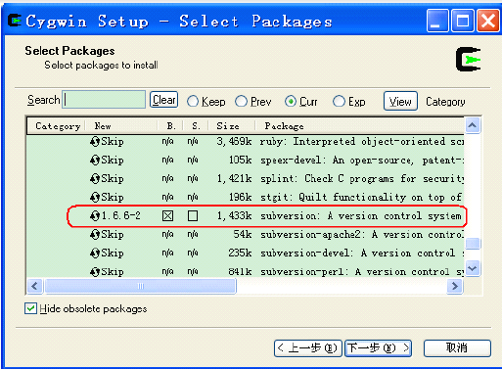The width and height of the screenshot is (502, 369).
Task: Click the speex-devel package description
Action: pos(362,161)
